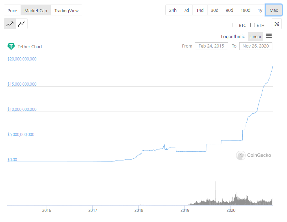The width and height of the screenshot is (287, 222).
Task: Click the To date field showing Nov 26, 2020
Action: pyautogui.click(x=256, y=46)
